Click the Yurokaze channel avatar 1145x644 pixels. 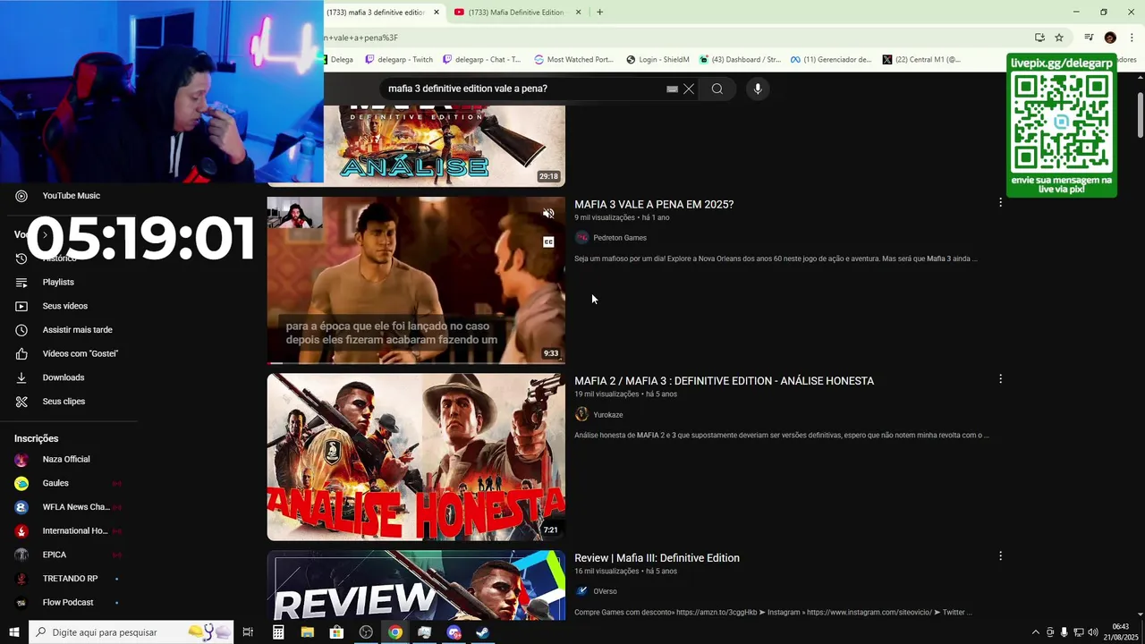pos(581,414)
